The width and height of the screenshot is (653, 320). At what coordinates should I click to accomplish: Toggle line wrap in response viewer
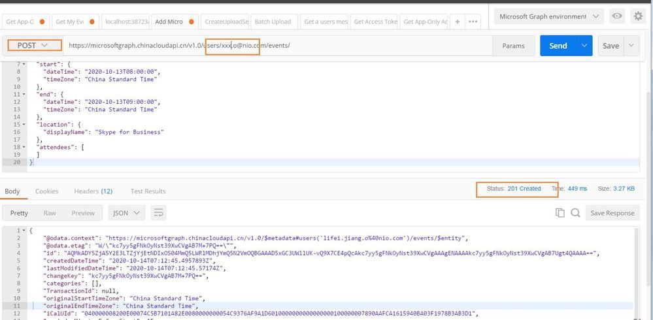tap(159, 213)
